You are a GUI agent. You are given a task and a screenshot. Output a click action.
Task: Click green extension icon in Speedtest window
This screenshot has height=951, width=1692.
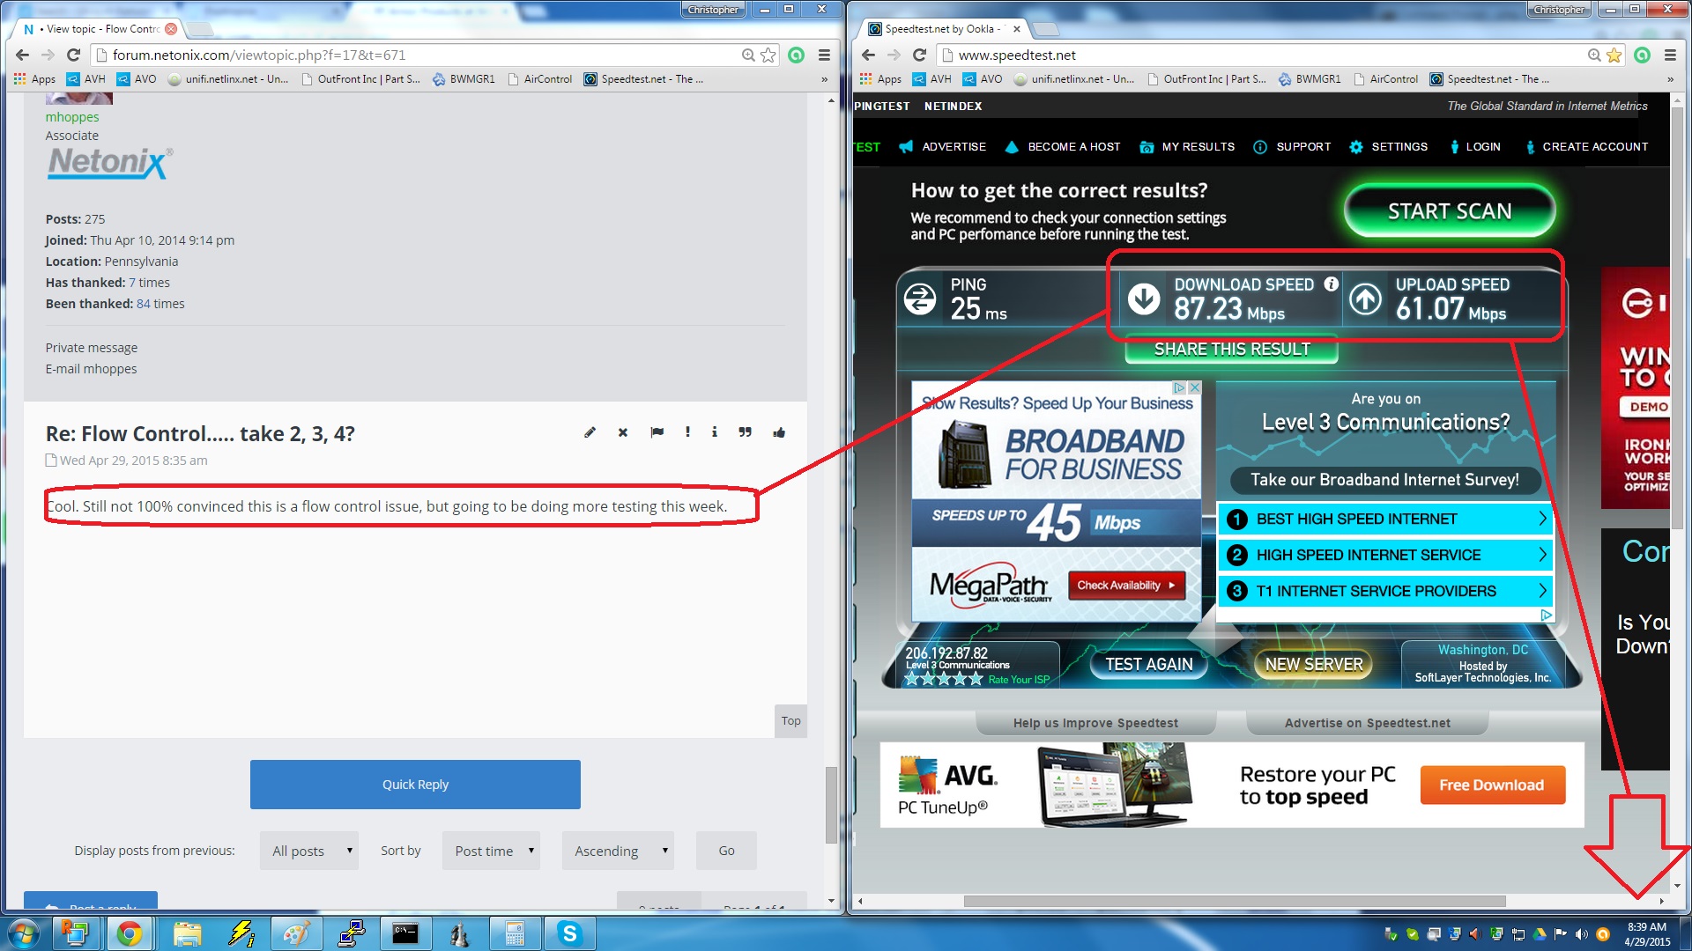tap(1643, 55)
